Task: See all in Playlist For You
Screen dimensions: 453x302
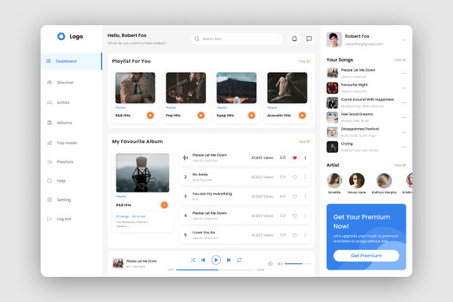Action: click(x=304, y=61)
